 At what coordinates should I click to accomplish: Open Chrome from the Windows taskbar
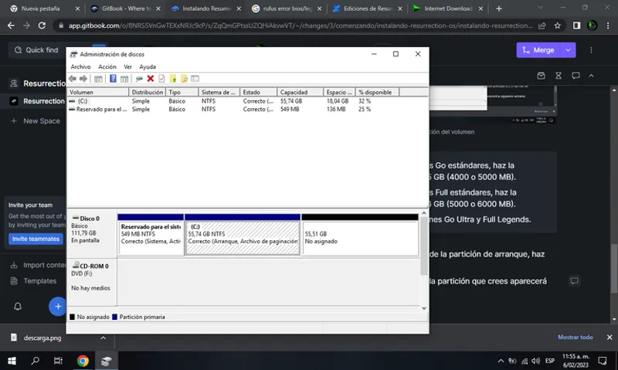[x=83, y=361]
